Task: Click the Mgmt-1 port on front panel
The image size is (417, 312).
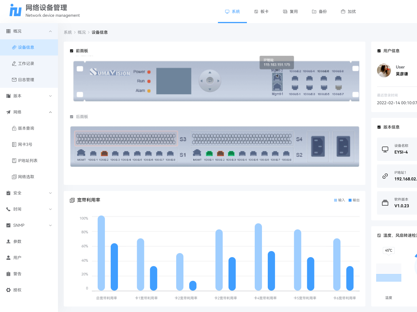Action: coord(277,87)
